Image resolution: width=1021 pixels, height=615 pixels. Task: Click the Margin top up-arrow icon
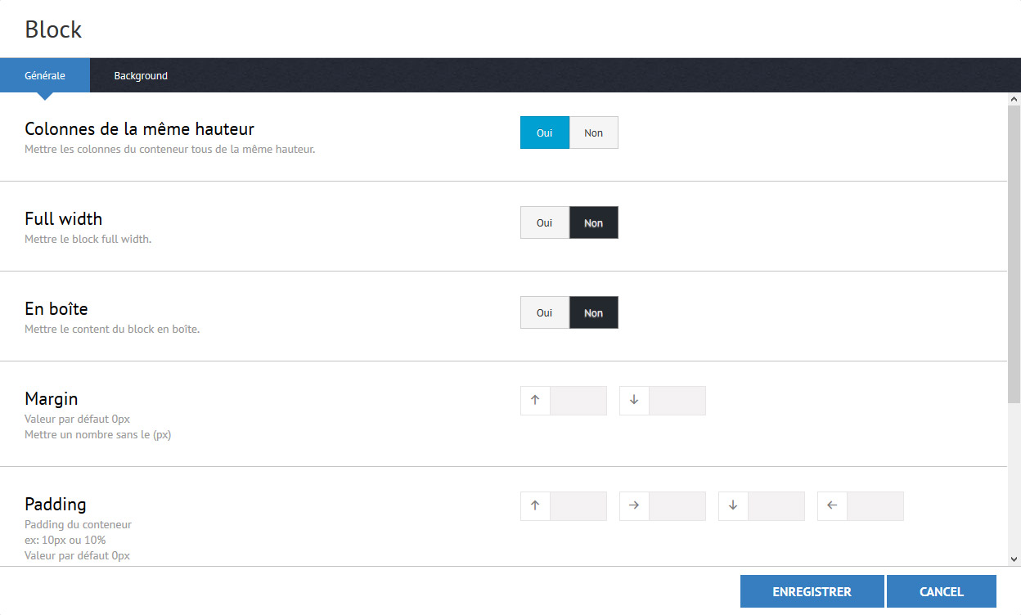(535, 401)
